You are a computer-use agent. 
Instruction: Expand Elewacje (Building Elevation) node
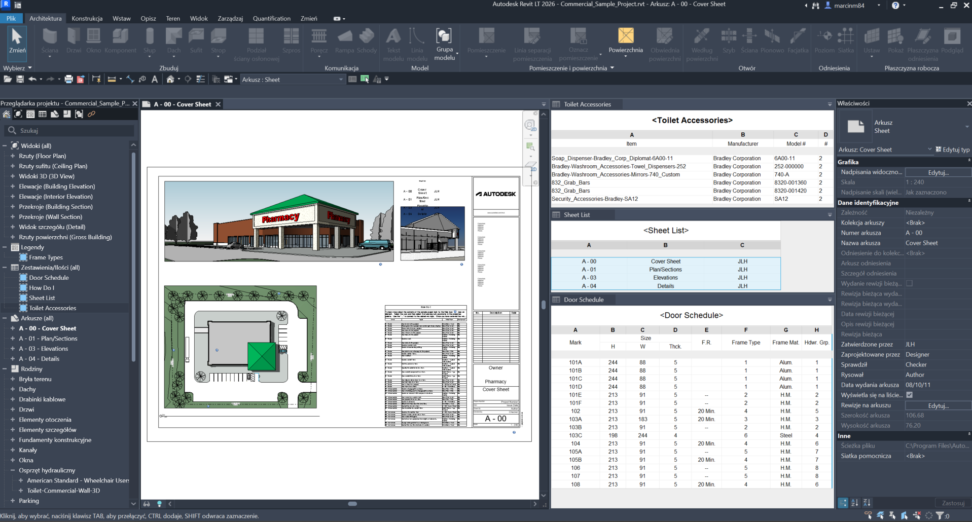point(13,187)
